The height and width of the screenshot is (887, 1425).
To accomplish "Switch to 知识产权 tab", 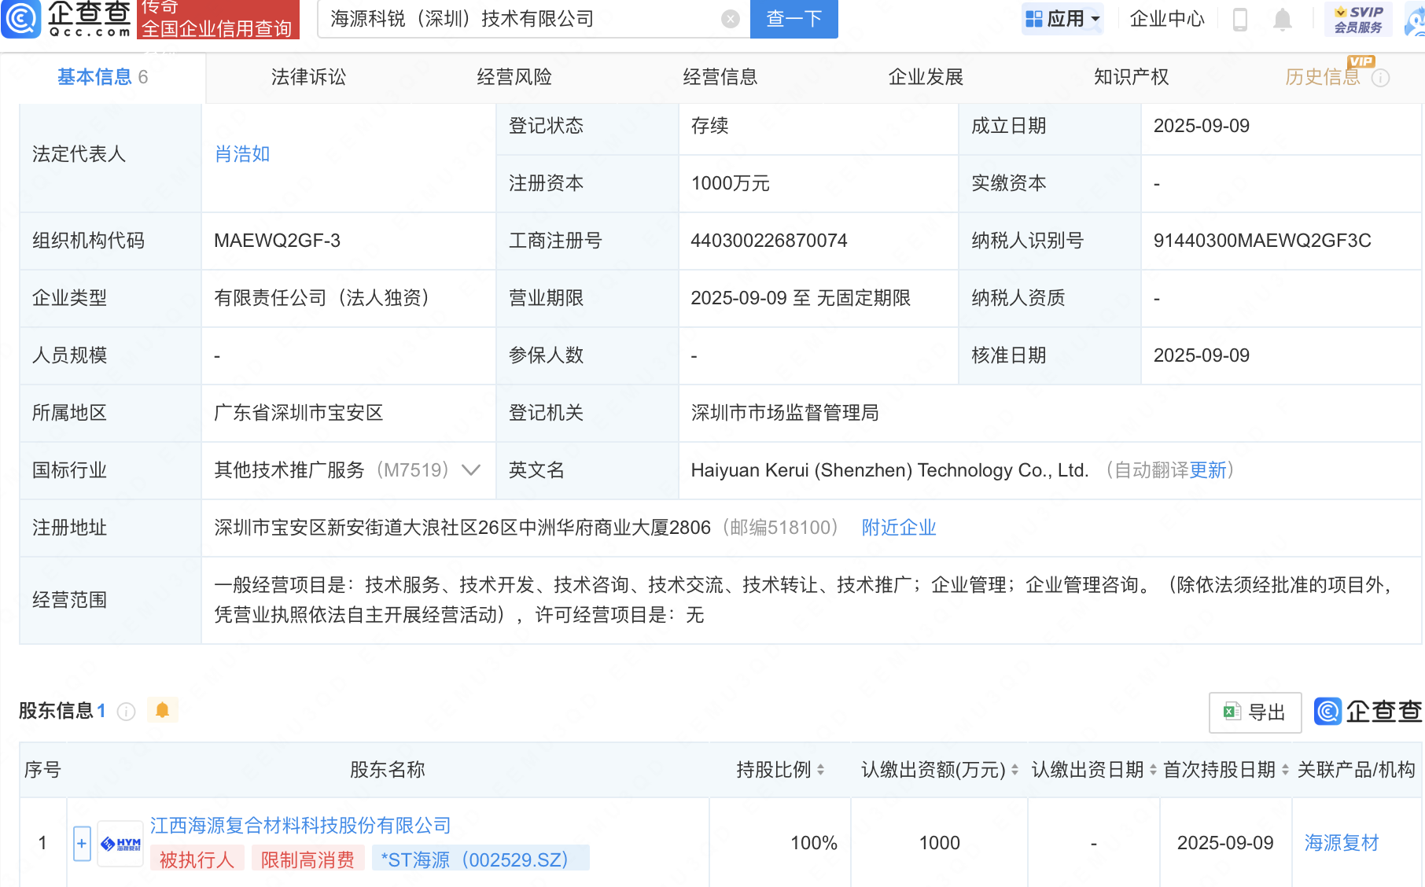I will click(x=1132, y=77).
